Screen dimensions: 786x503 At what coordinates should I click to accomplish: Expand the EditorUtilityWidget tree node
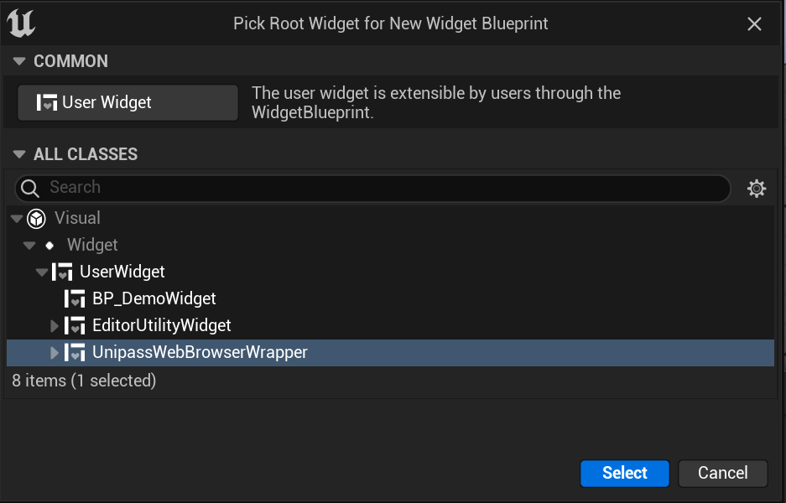(x=54, y=325)
